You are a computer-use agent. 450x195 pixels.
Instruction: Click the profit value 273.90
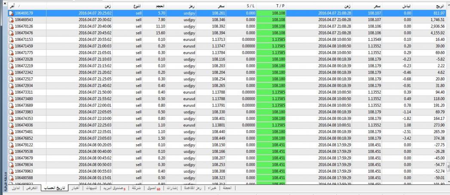[x=439, y=125]
